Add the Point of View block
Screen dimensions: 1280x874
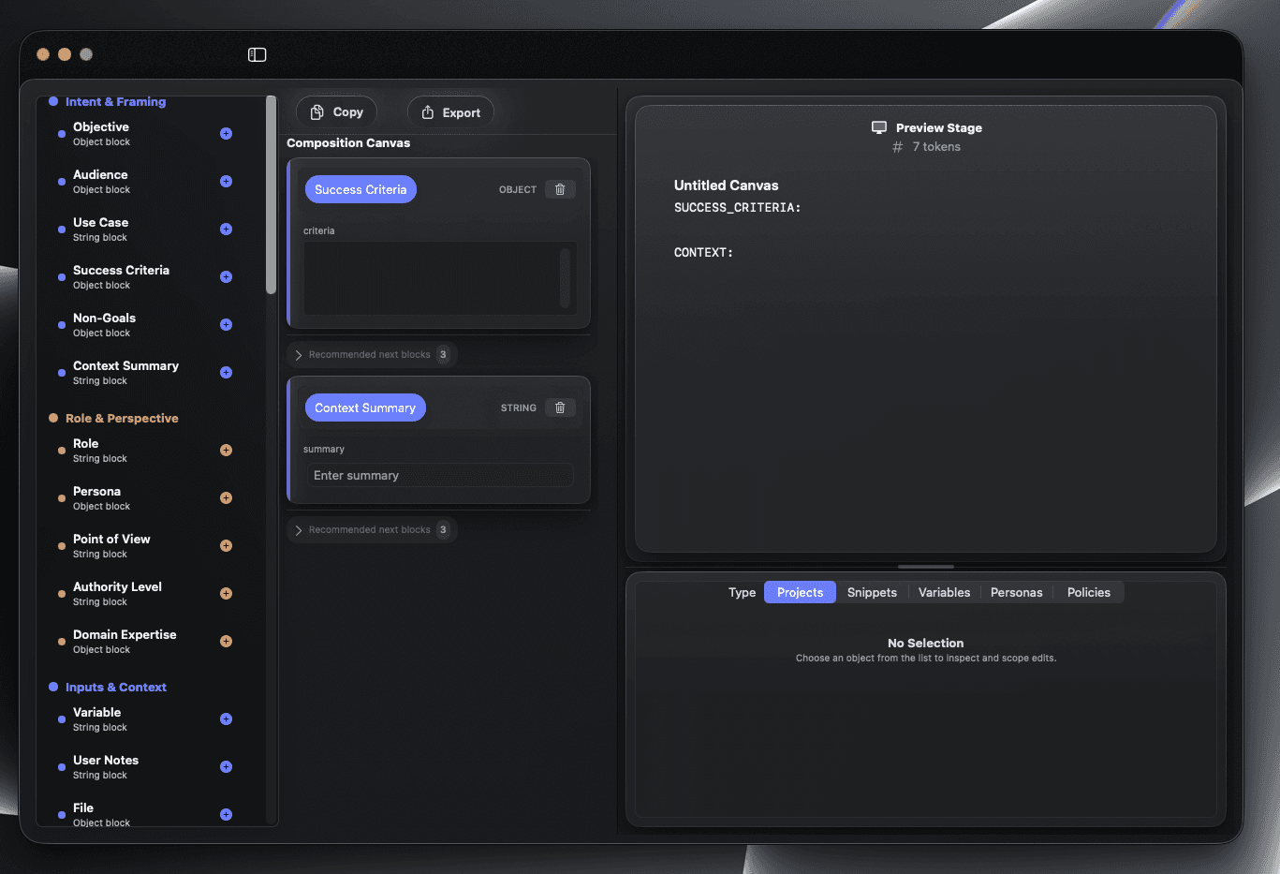pos(226,546)
